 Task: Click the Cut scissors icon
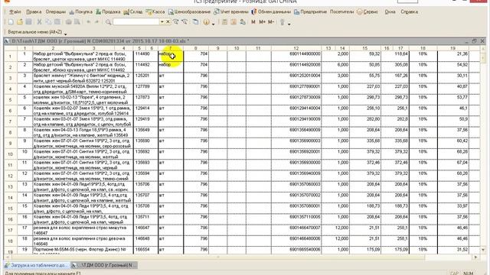coord(39,22)
